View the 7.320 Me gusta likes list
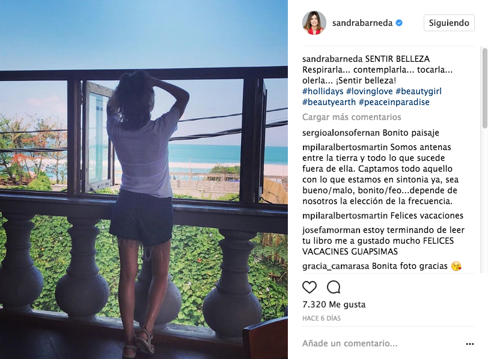This screenshot has width=488, height=359. [x=334, y=304]
